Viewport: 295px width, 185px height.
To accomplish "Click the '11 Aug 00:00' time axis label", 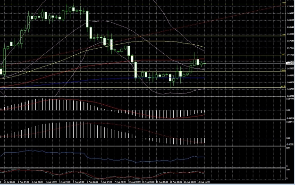I will click(148, 182).
